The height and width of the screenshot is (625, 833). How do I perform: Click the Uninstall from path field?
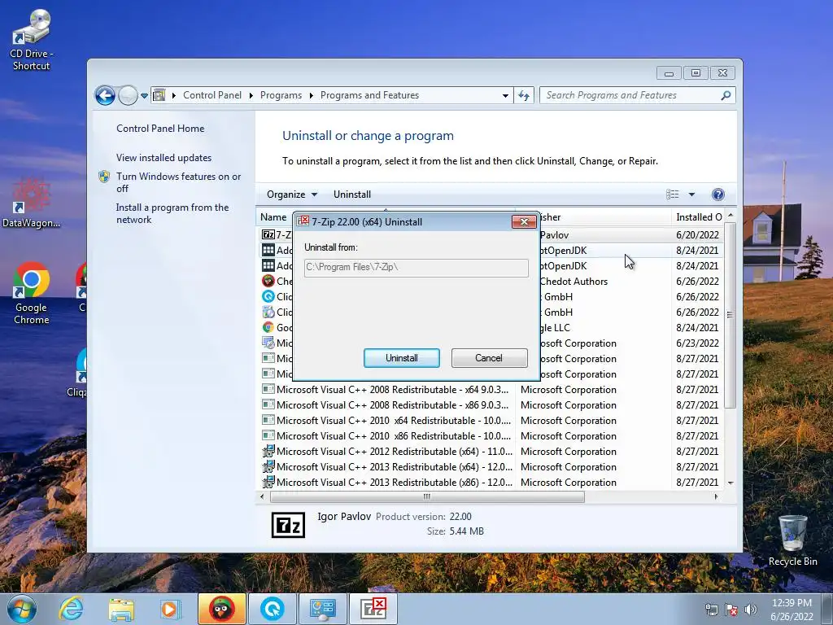coord(416,267)
